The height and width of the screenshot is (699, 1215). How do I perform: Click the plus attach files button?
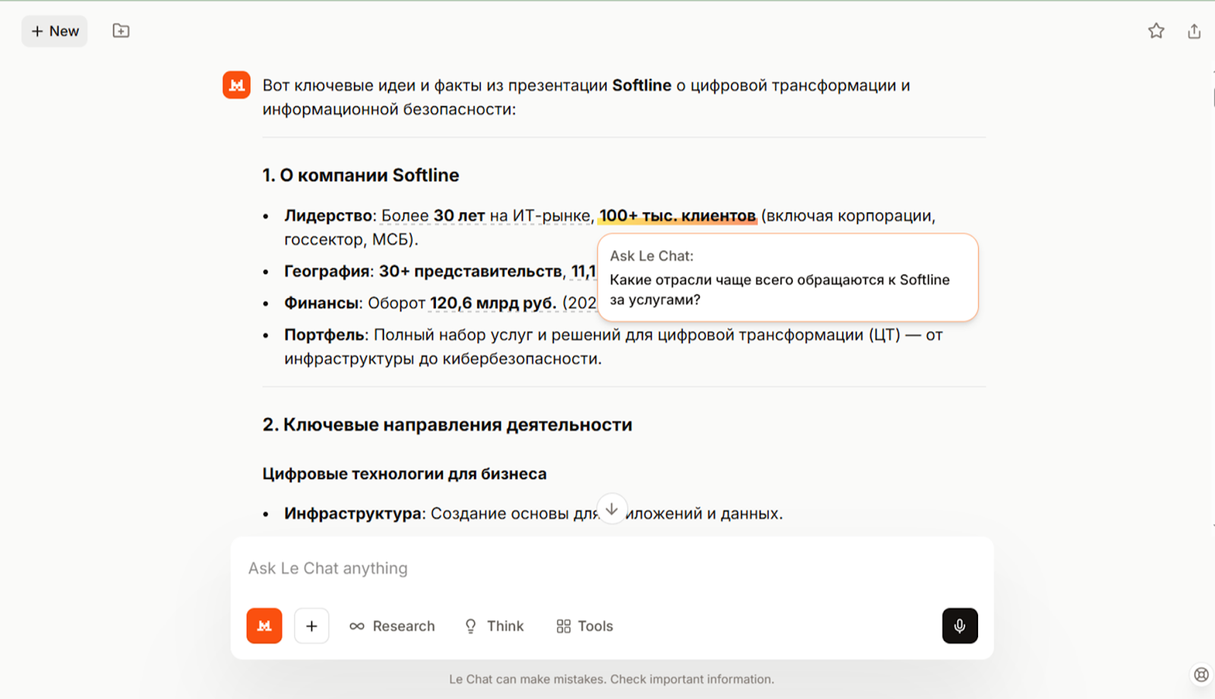click(x=311, y=626)
